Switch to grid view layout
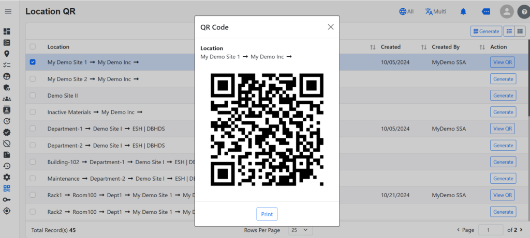The width and height of the screenshot is (530, 238). (520, 31)
